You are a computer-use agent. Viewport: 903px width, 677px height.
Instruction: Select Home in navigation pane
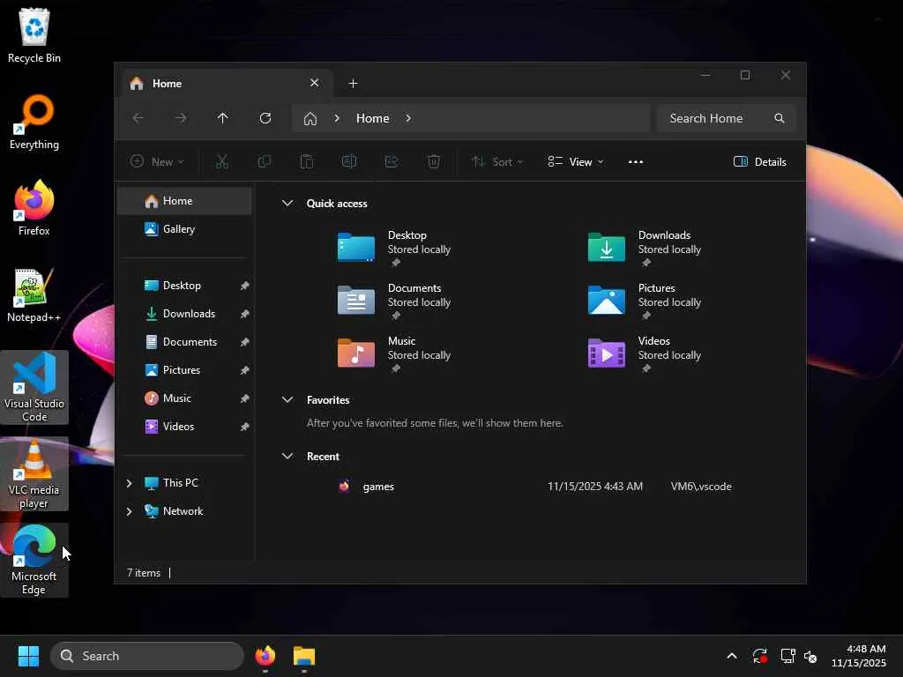click(x=185, y=201)
